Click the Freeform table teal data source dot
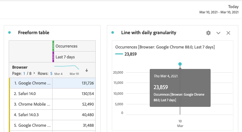Image resolution: width=242 pixels, height=132 pixels. [10, 33]
